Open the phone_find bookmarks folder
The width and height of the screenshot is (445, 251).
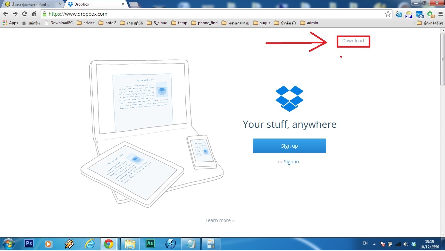(x=204, y=23)
